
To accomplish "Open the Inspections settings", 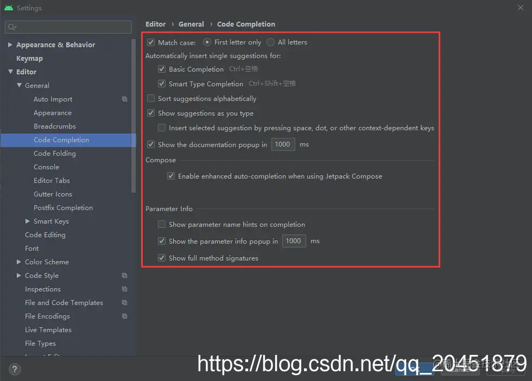I will [43, 289].
